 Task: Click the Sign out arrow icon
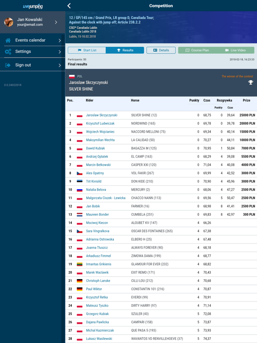8,65
